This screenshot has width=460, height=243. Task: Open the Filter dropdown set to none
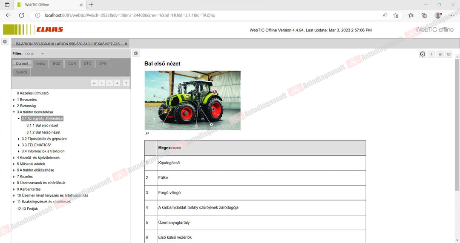click(34, 54)
